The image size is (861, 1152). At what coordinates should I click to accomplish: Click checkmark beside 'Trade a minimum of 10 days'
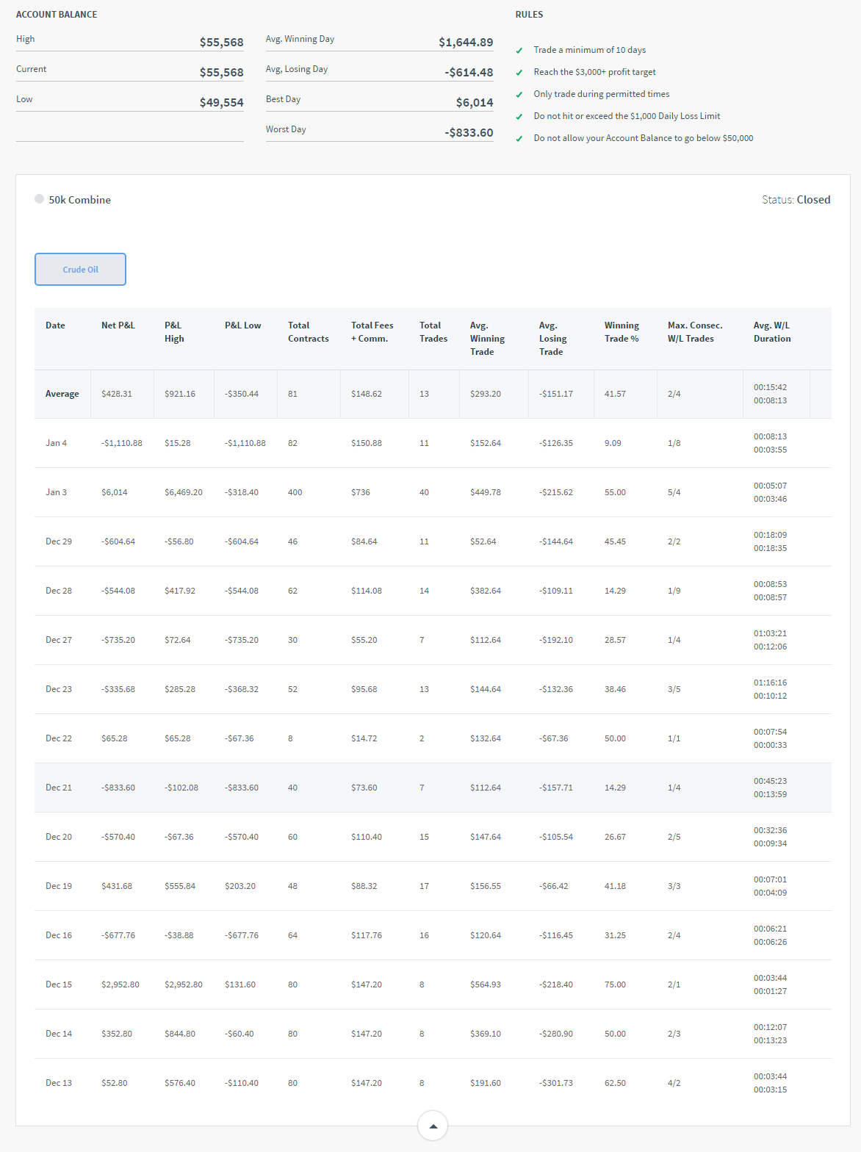coord(519,51)
